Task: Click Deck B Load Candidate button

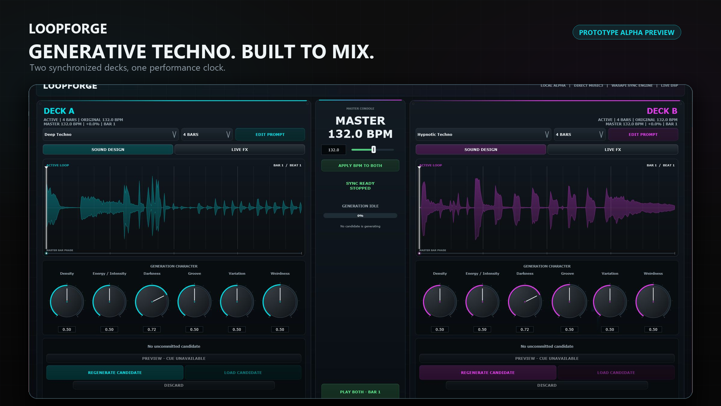Action: [616, 373]
